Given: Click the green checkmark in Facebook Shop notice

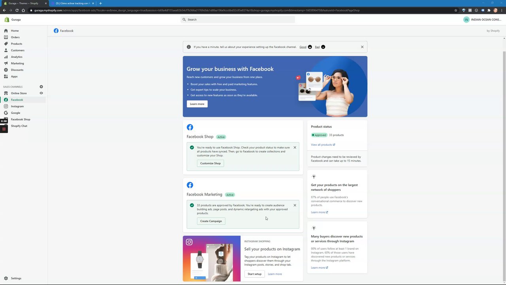Looking at the screenshot, I should point(192,147).
